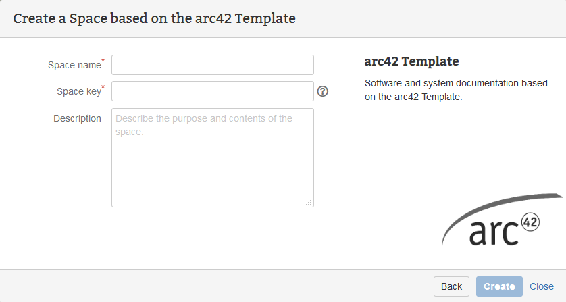Image resolution: width=566 pixels, height=302 pixels.
Task: Click inside the Description text area
Action: click(213, 169)
